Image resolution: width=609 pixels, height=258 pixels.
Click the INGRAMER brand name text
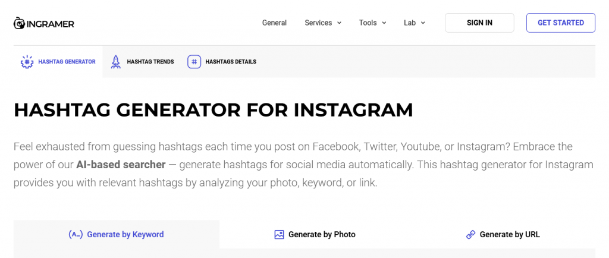coord(51,24)
